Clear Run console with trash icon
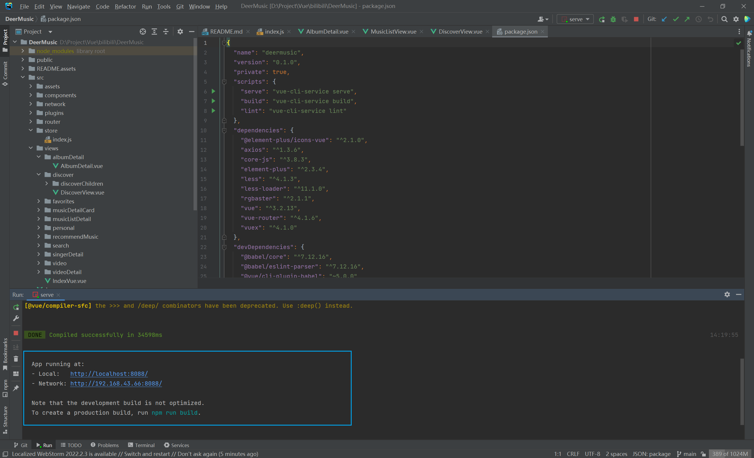The width and height of the screenshot is (754, 458). point(16,358)
